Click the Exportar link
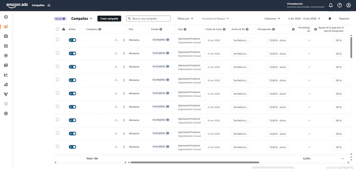The height and width of the screenshot is (169, 356). (344, 18)
